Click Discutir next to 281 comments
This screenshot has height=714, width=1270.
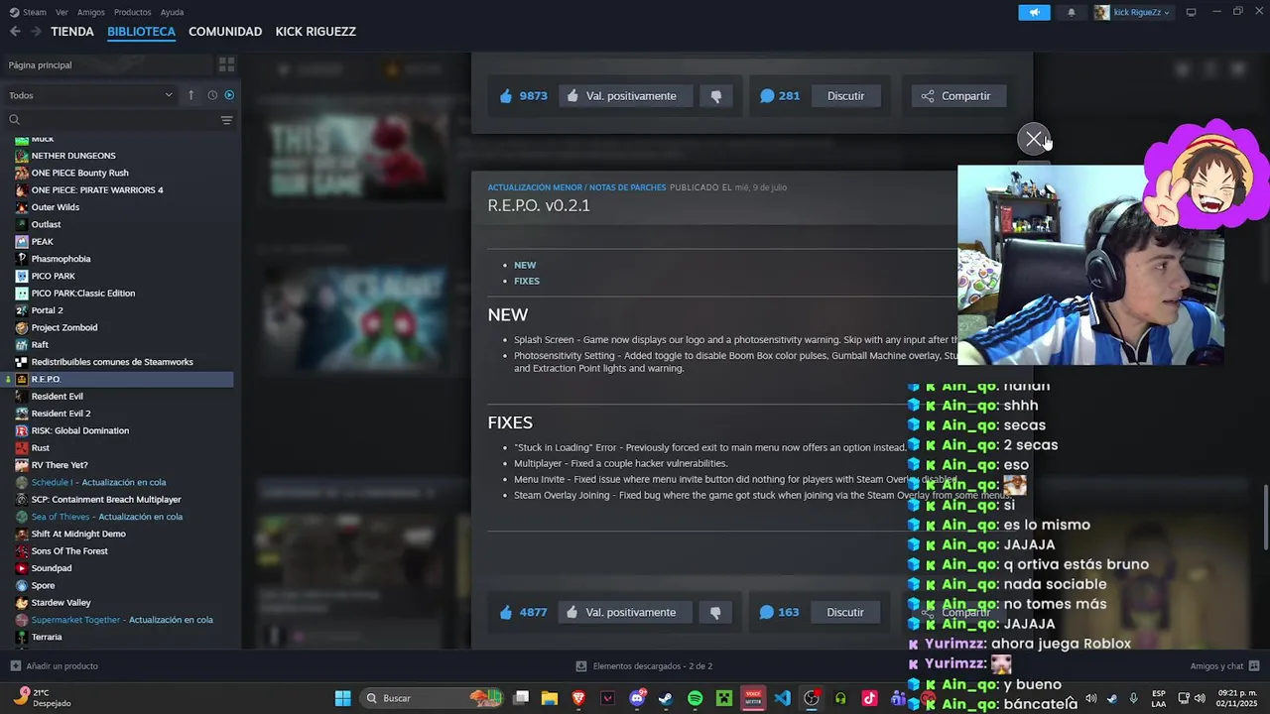click(845, 96)
